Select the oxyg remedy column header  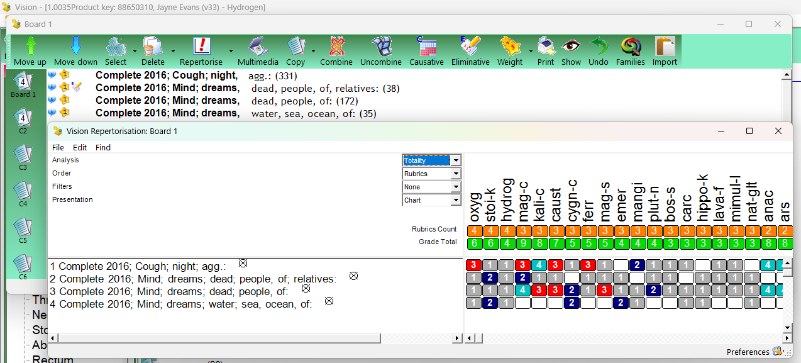[x=475, y=206]
